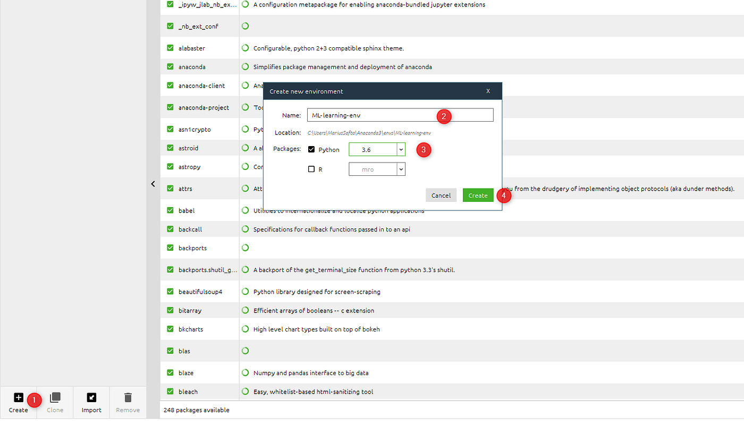This screenshot has height=425, width=744.
Task: Cancel the new environment dialog
Action: 441,195
